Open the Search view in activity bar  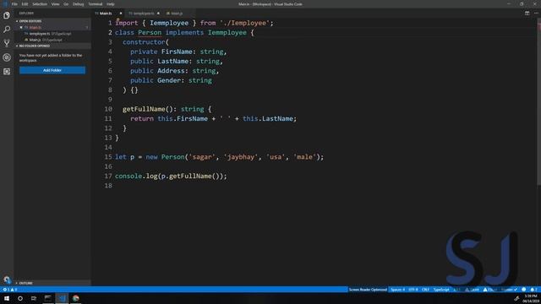7,30
